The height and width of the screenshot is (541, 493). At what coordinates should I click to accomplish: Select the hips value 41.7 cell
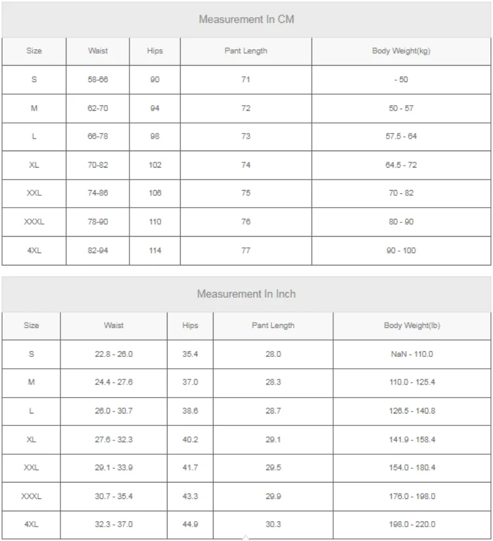pos(190,468)
